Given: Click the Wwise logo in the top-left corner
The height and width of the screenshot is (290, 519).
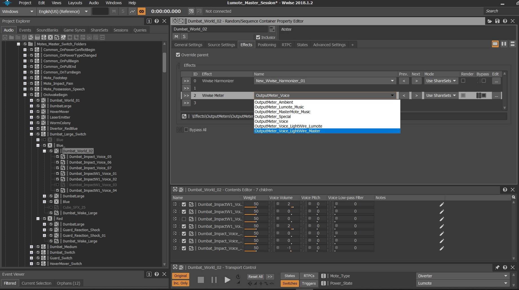Looking at the screenshot, I should 7,3.
